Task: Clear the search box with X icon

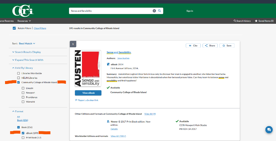Action: tap(154, 11)
